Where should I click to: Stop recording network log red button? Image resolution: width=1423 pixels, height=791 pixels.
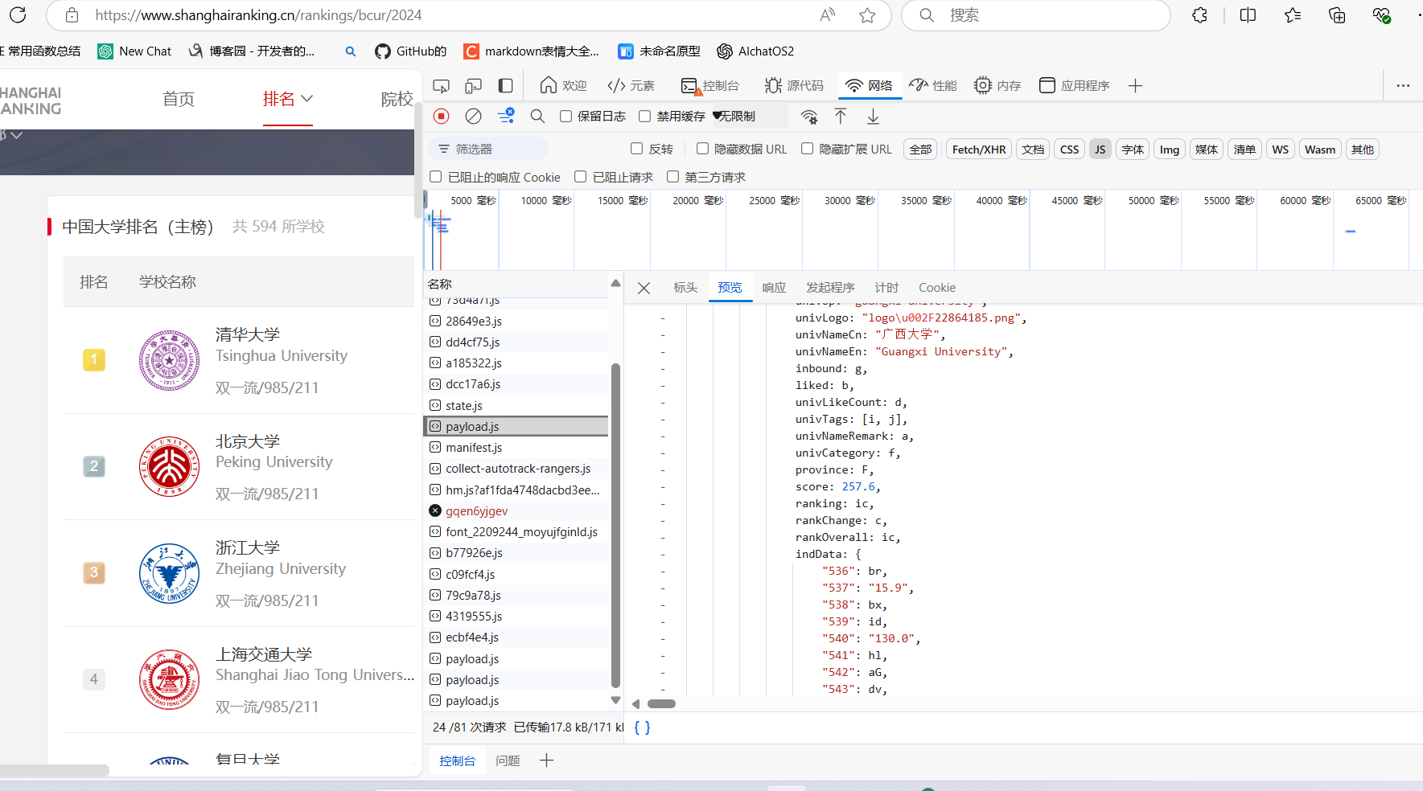[x=441, y=117]
